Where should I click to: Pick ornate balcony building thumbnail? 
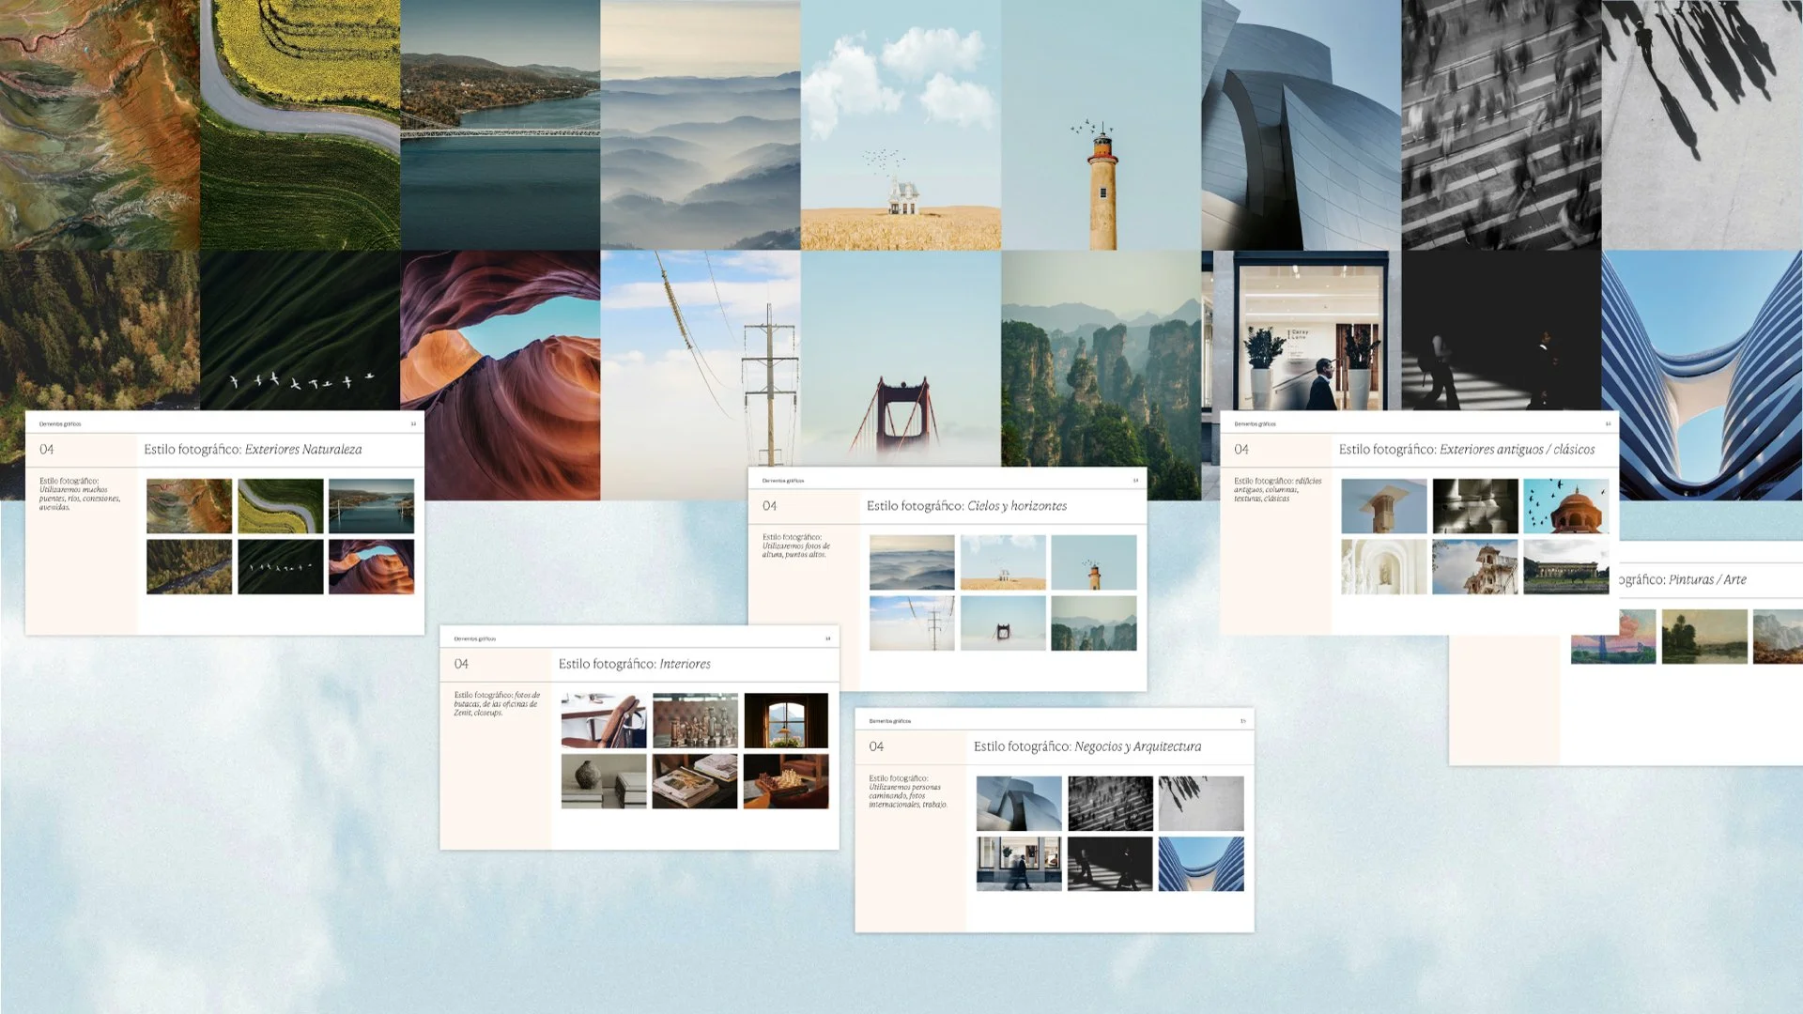coord(1475,566)
